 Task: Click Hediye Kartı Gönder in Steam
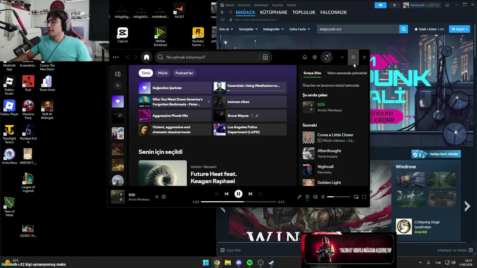436,154
